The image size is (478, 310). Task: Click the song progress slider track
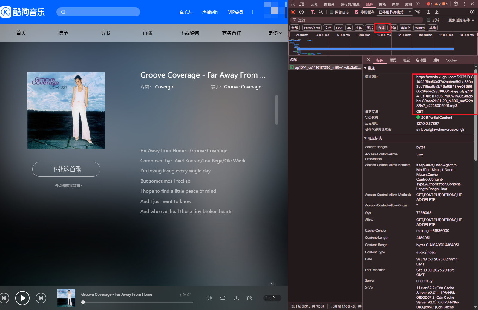pyautogui.click(x=137, y=302)
